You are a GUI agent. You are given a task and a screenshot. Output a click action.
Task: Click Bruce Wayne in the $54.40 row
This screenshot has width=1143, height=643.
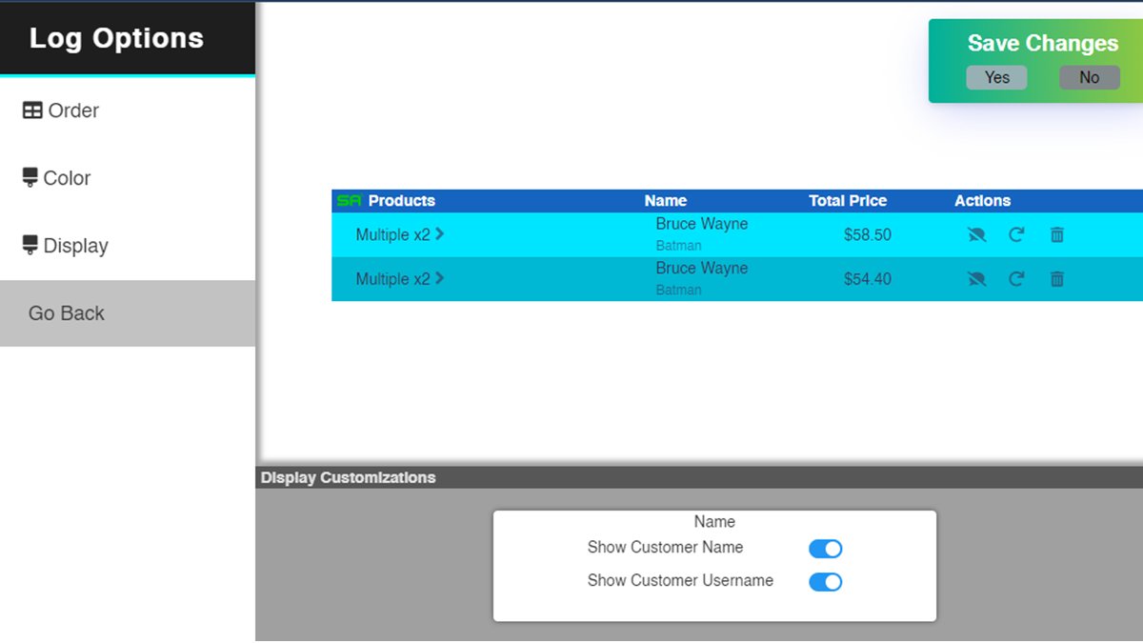[x=702, y=269]
